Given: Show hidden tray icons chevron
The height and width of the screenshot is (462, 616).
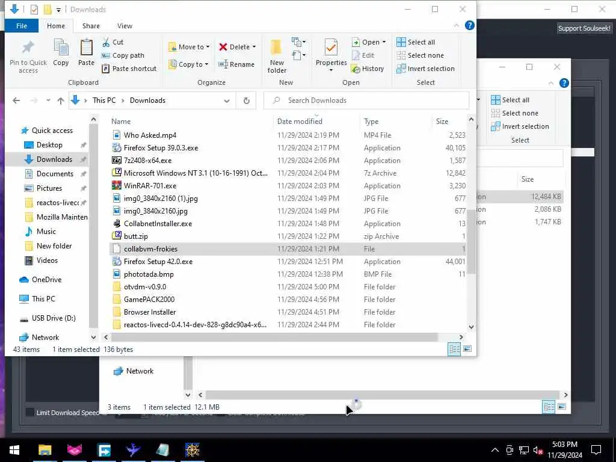Looking at the screenshot, I should coord(495,450).
